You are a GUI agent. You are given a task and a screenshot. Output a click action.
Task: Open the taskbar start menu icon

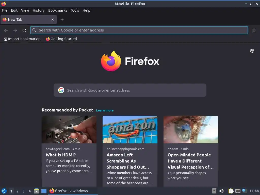[4, 191]
